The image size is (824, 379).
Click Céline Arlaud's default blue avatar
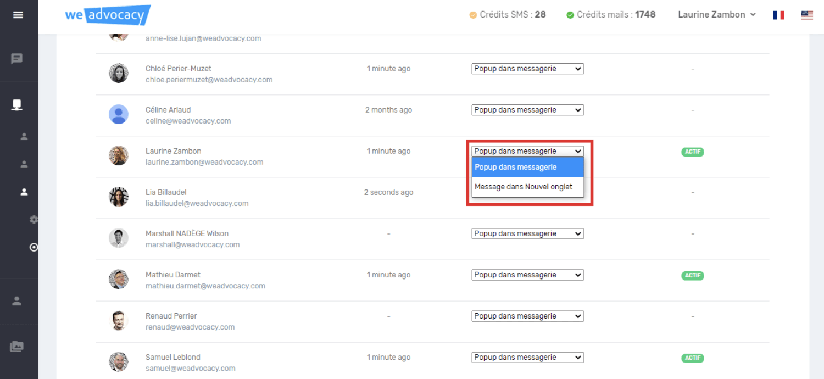tap(119, 114)
